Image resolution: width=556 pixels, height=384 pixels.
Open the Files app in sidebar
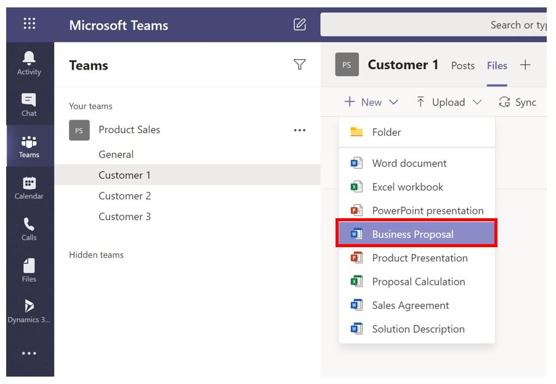(x=29, y=270)
